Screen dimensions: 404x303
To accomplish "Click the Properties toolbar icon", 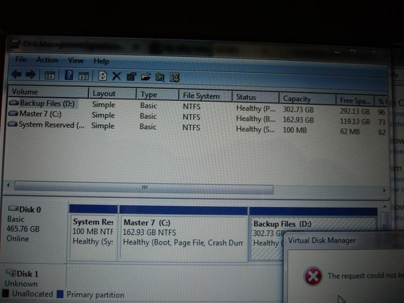I will tap(131, 77).
